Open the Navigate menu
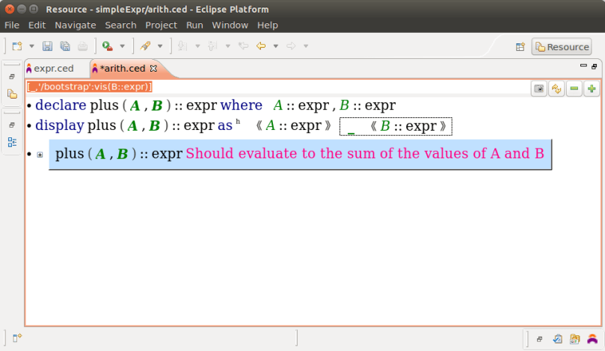The height and width of the screenshot is (351, 605). pos(75,25)
